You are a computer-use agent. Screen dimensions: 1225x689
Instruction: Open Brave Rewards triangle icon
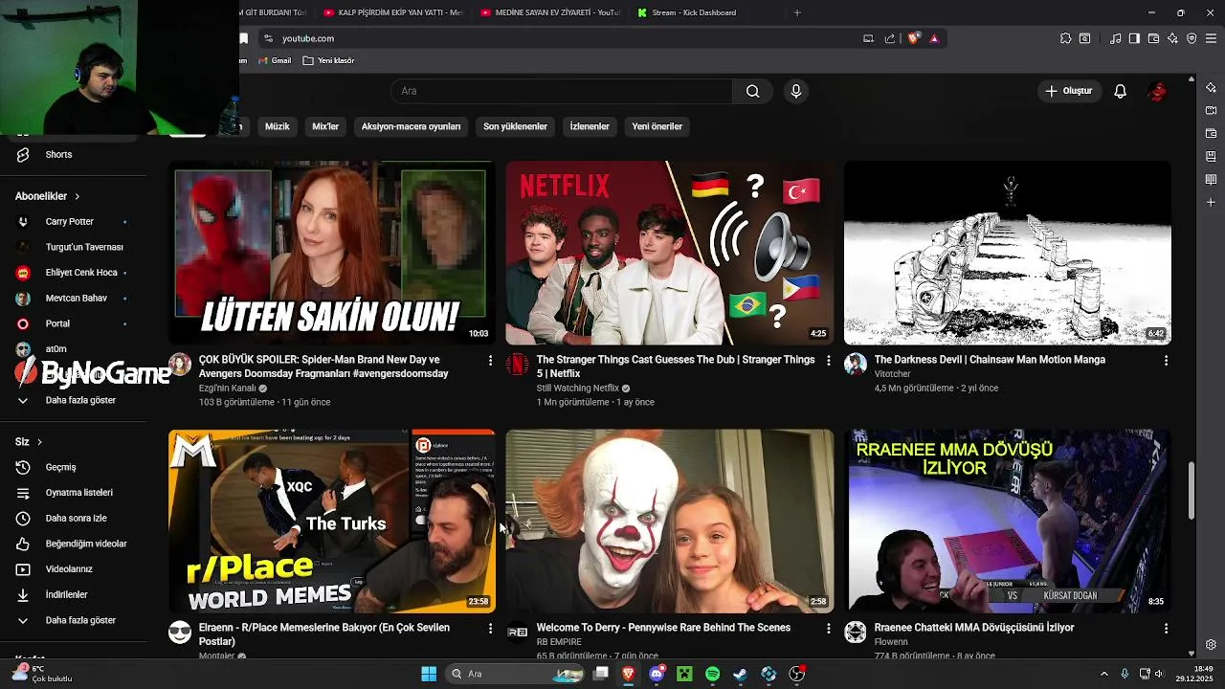point(934,38)
